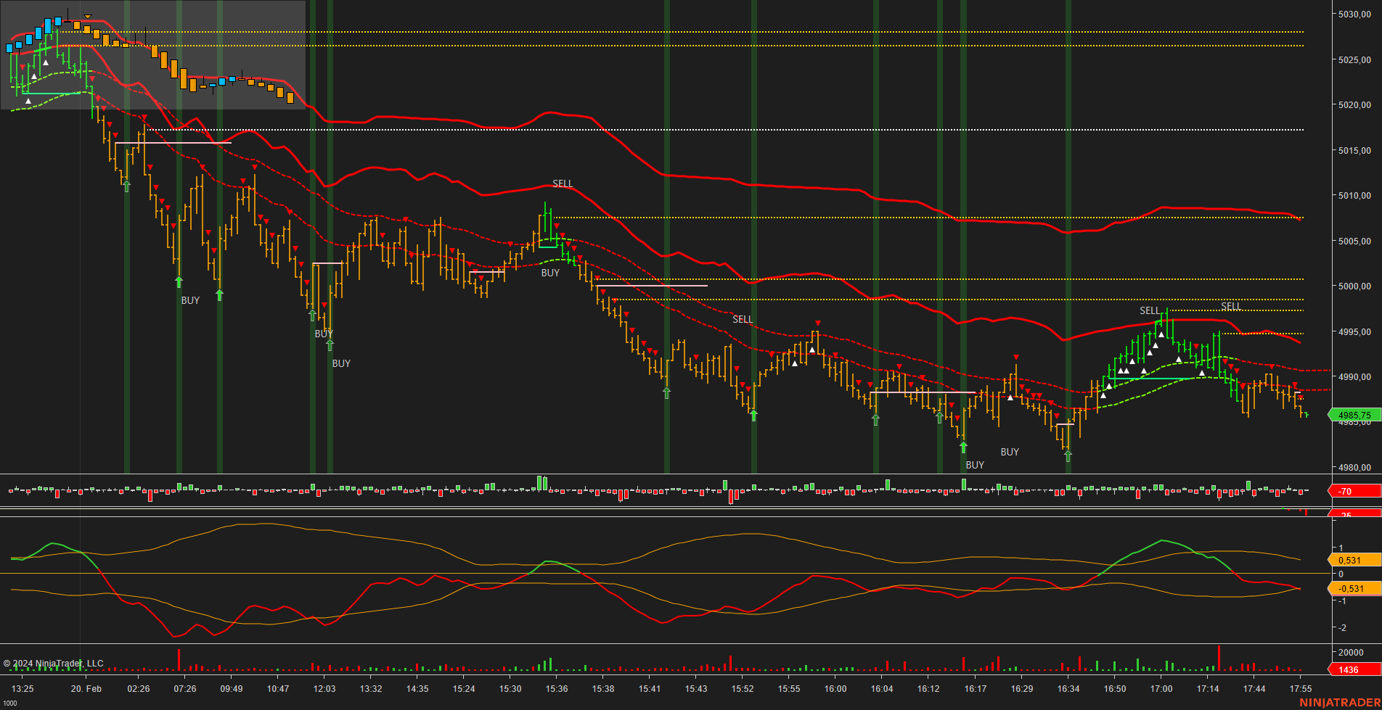Select the 16:34 time axis label
This screenshot has width=1382, height=710.
[x=1068, y=689]
